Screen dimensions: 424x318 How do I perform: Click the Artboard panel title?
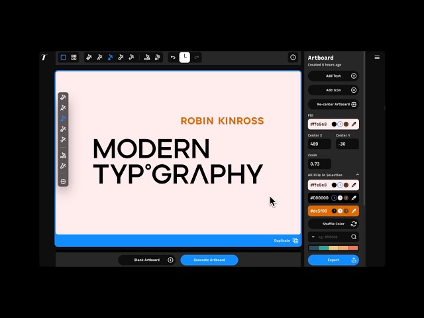click(x=321, y=58)
